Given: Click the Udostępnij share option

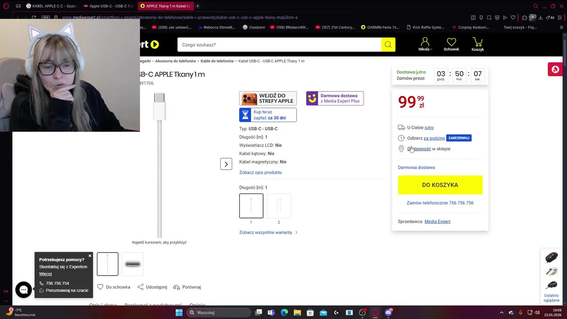Looking at the screenshot, I should (x=152, y=287).
